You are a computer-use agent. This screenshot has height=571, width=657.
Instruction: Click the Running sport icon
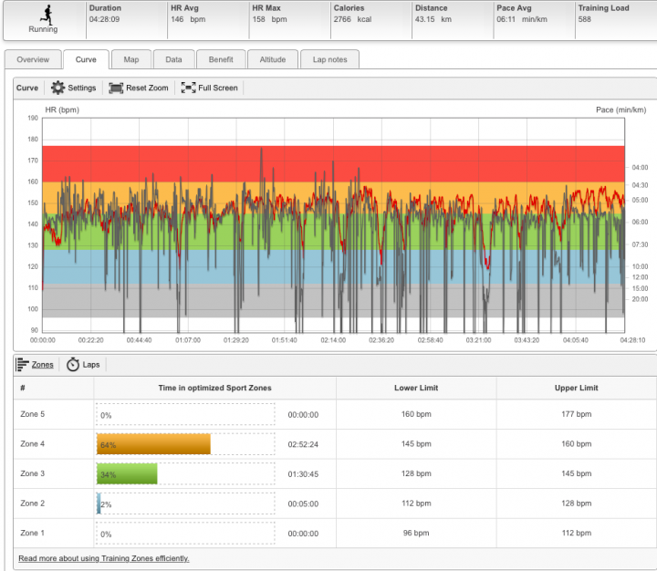click(x=47, y=15)
